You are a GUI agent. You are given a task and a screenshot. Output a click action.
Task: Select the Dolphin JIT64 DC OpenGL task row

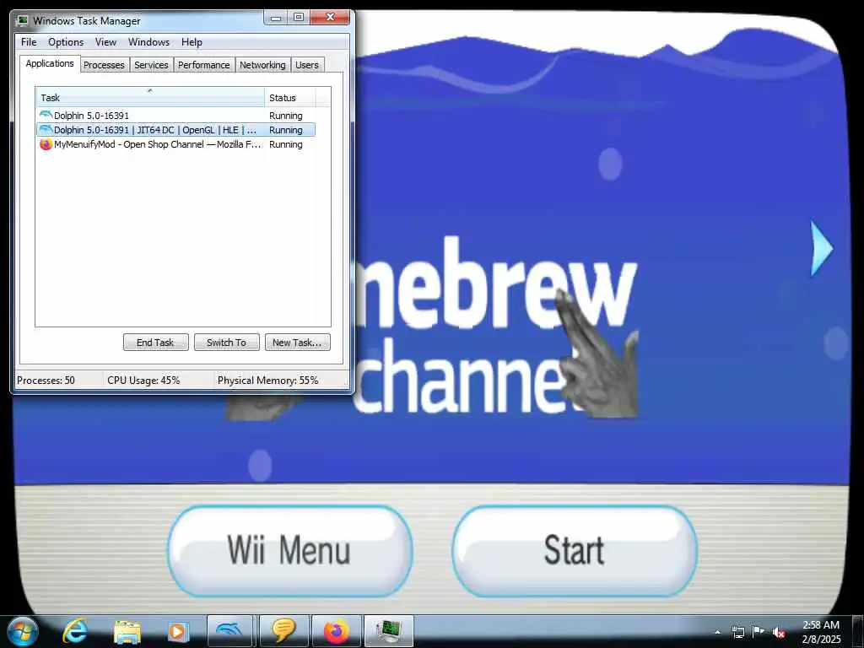pos(175,130)
